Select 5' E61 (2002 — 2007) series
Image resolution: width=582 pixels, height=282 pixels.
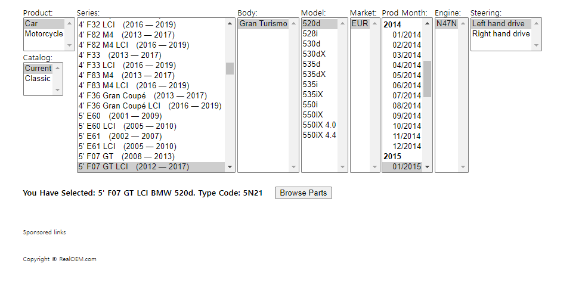(151, 136)
